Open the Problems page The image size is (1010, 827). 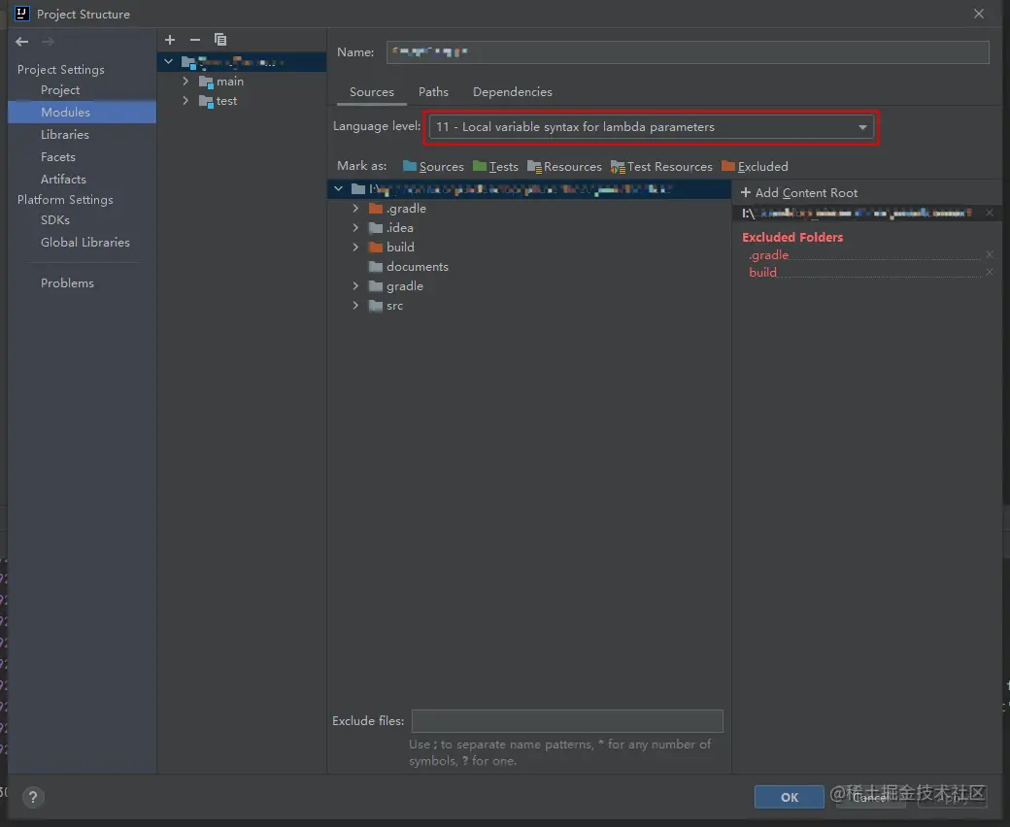tap(67, 283)
